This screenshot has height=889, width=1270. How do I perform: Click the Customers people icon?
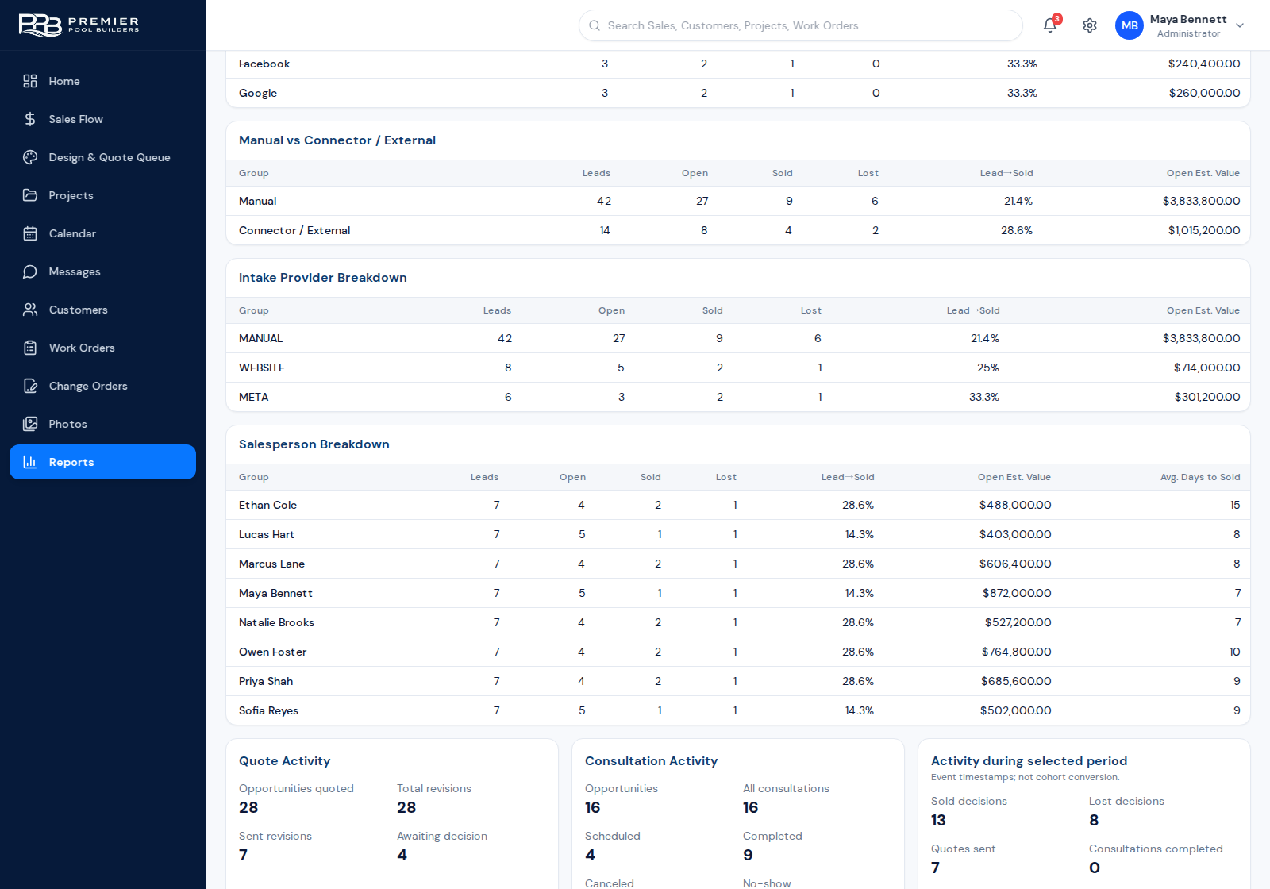(x=30, y=310)
